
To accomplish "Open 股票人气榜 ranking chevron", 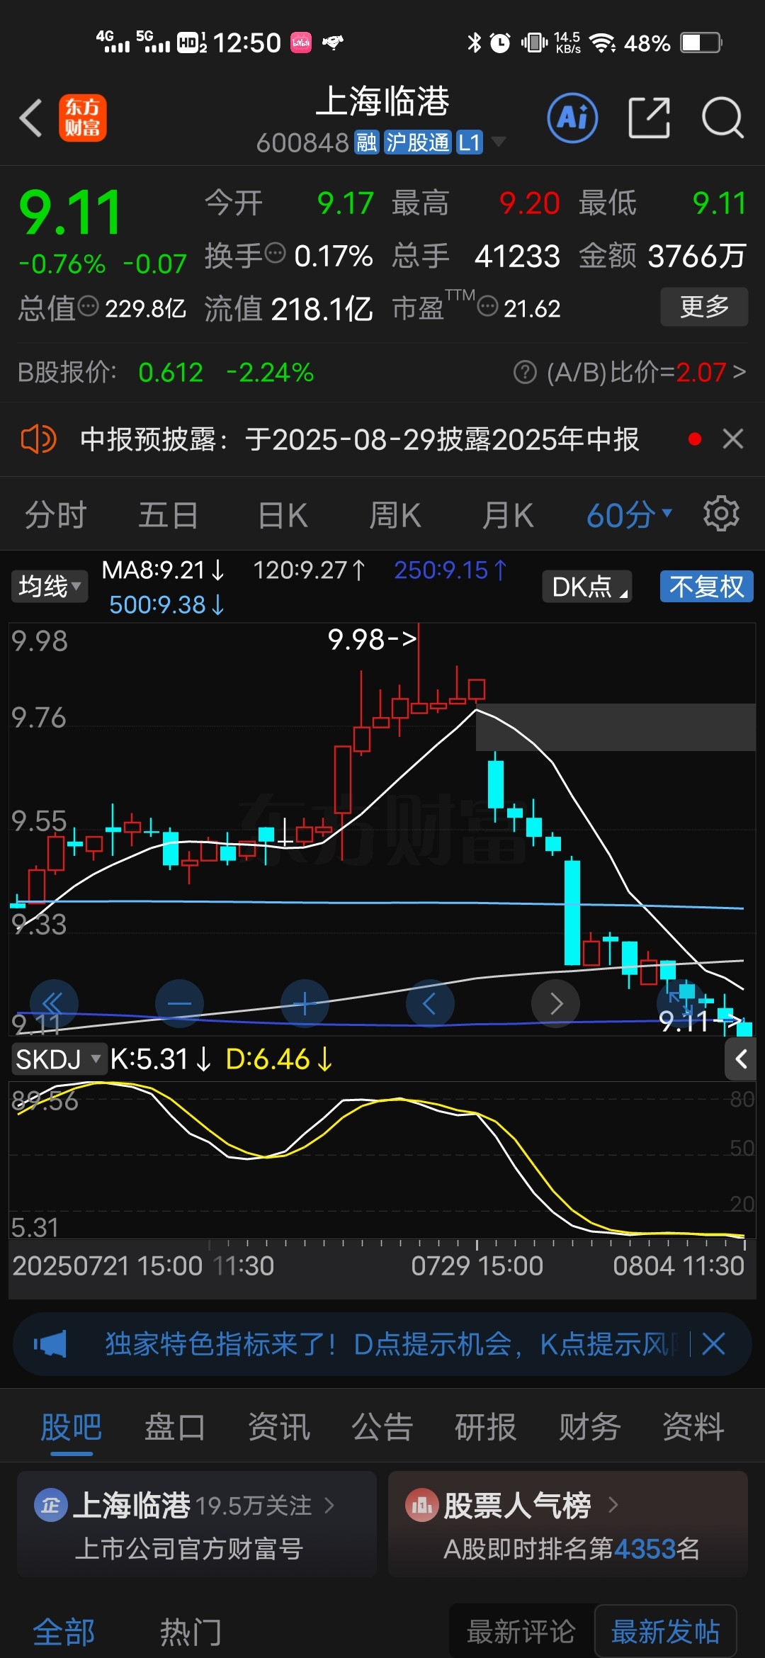I will 613,1505.
